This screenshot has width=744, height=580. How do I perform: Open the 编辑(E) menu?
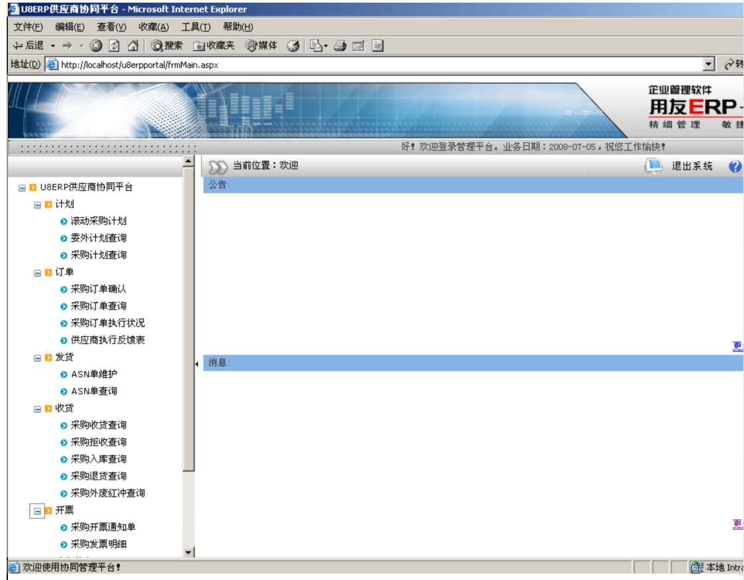pyautogui.click(x=70, y=27)
